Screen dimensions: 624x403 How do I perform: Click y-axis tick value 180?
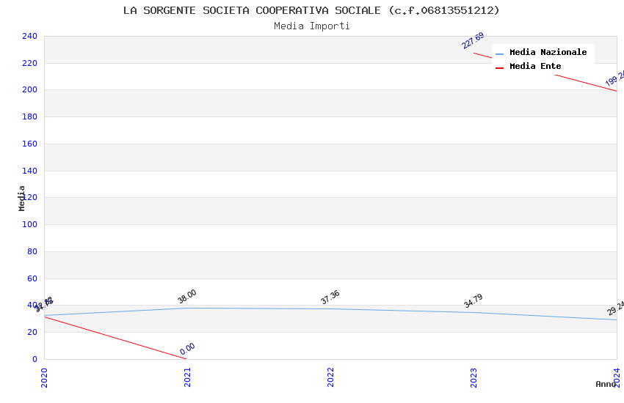29,117
